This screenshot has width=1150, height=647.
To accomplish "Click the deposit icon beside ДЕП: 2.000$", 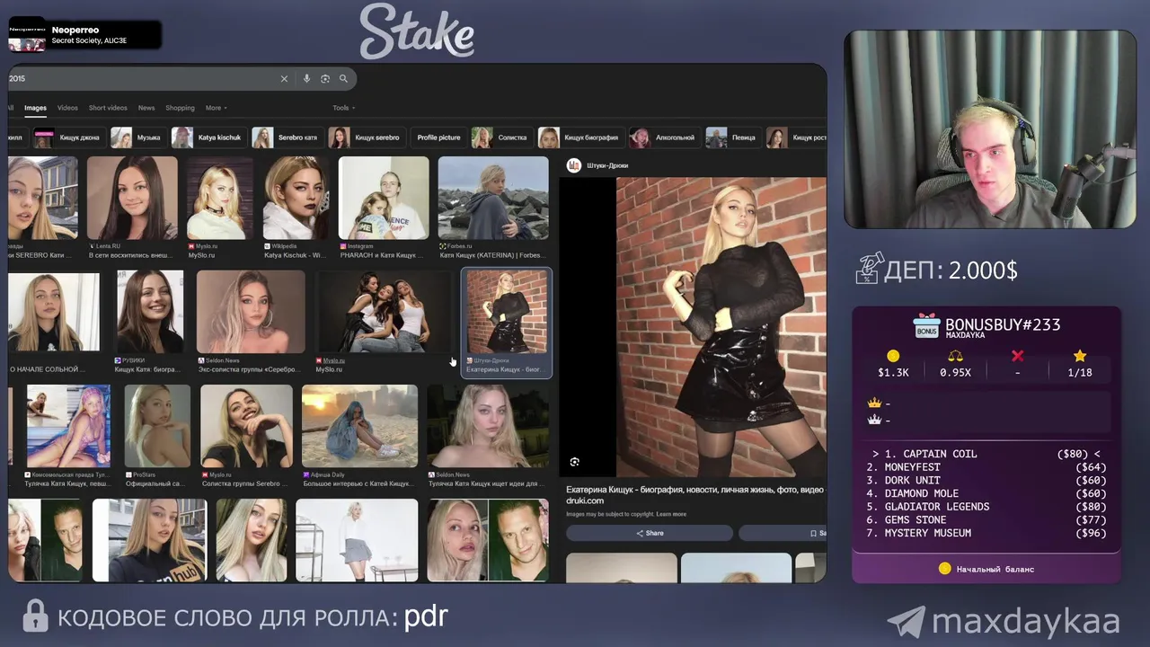I will (x=868, y=269).
